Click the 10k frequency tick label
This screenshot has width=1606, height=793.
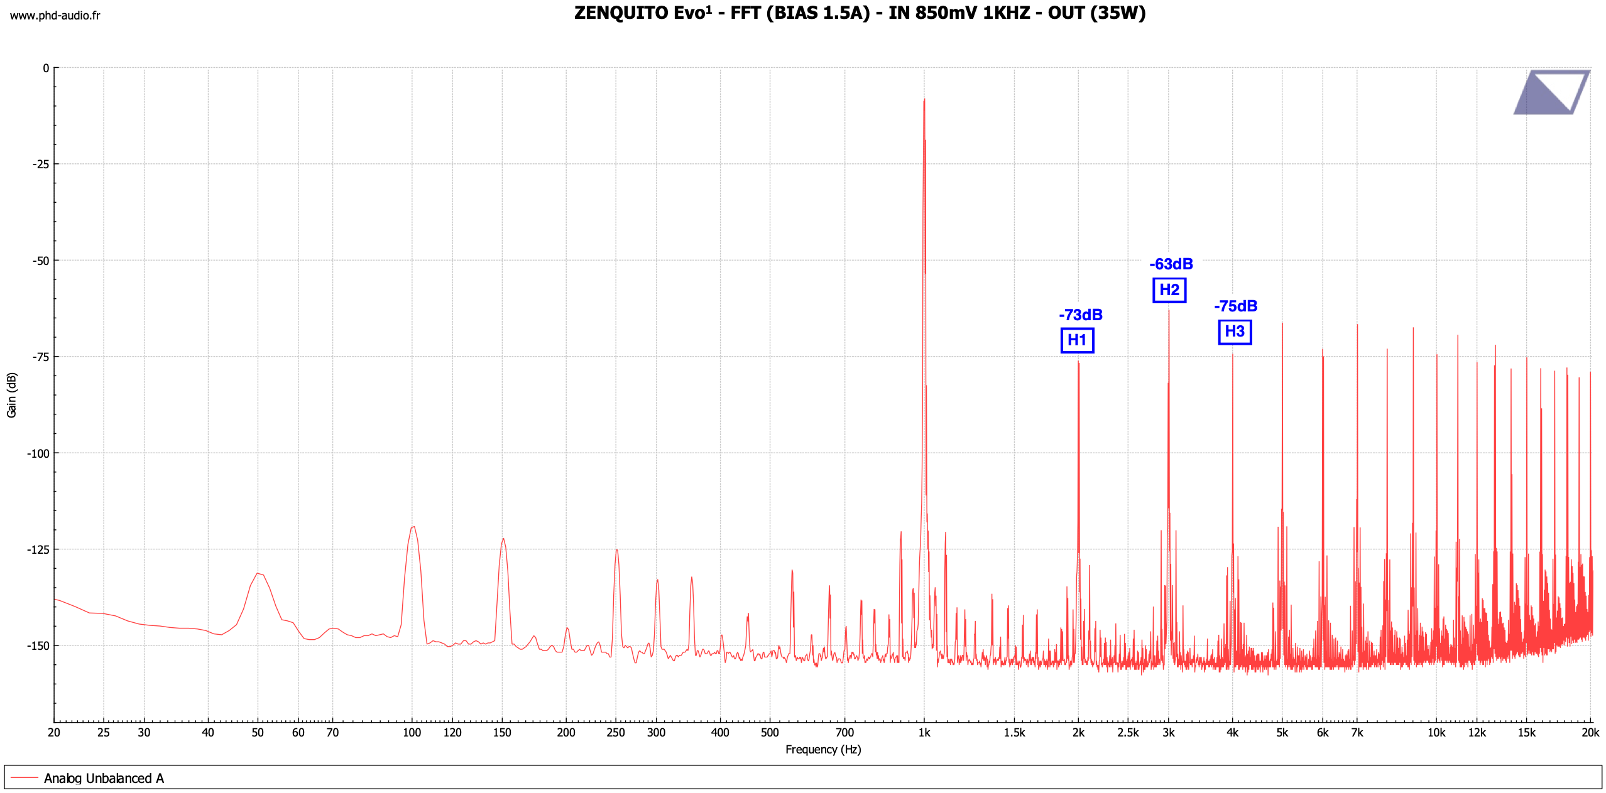point(1436,732)
